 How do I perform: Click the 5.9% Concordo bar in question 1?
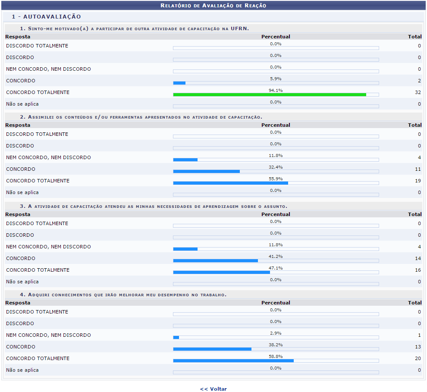(x=179, y=83)
